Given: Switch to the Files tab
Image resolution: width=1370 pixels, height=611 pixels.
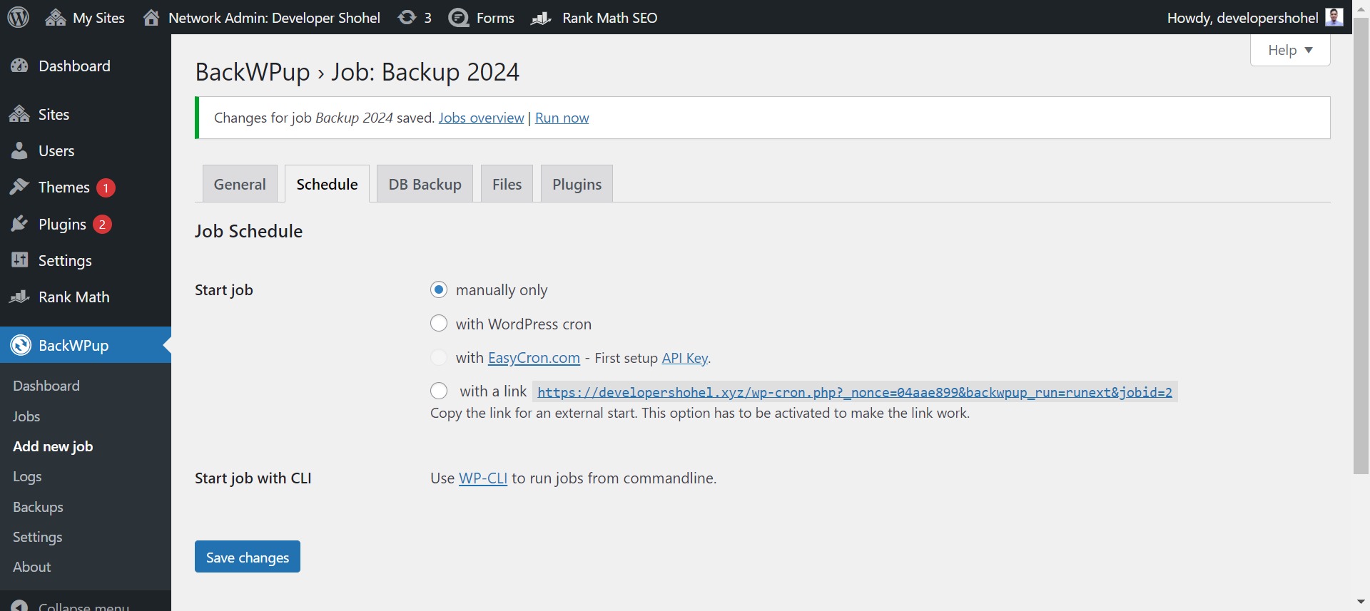Looking at the screenshot, I should tap(507, 184).
